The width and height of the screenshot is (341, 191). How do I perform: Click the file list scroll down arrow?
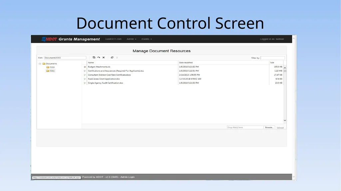(285, 121)
